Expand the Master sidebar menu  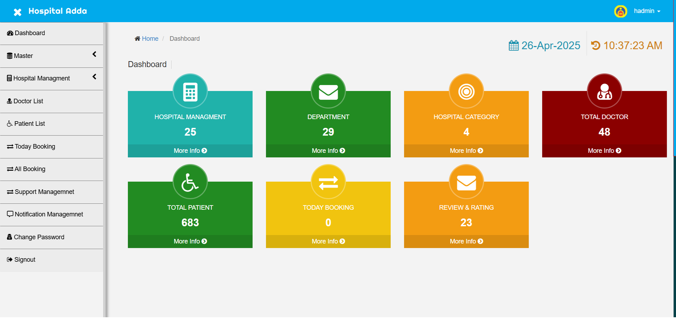pos(51,56)
